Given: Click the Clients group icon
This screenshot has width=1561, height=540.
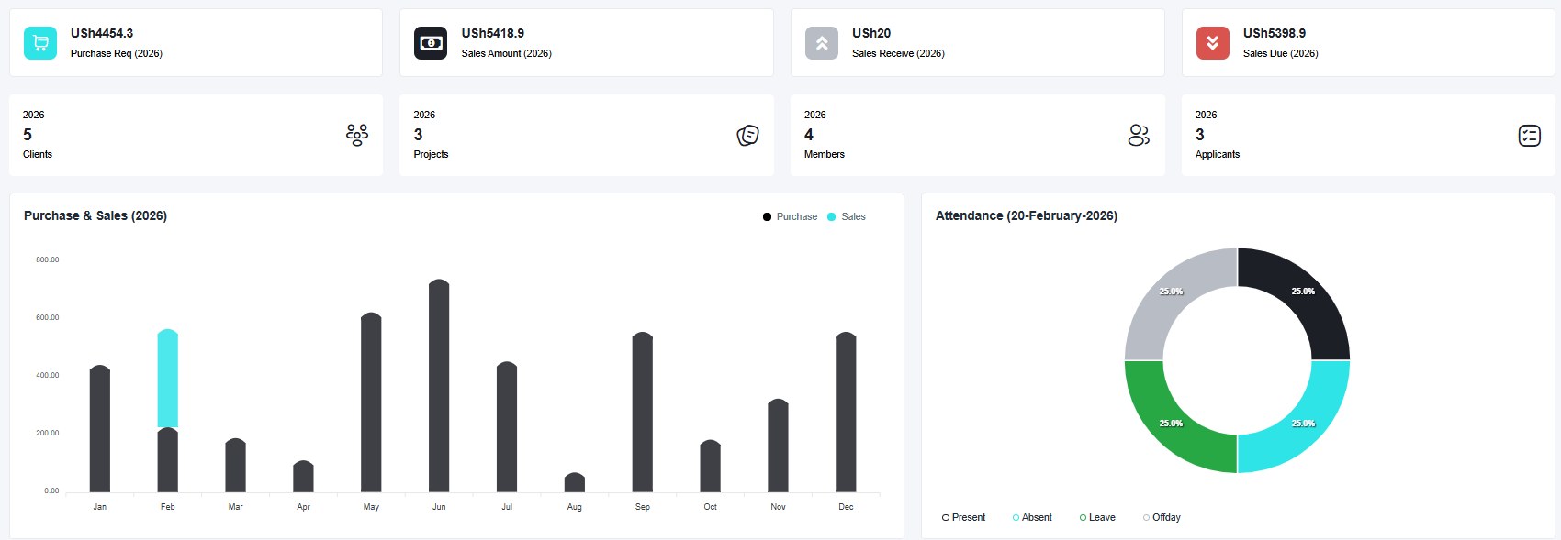Looking at the screenshot, I should pyautogui.click(x=357, y=136).
